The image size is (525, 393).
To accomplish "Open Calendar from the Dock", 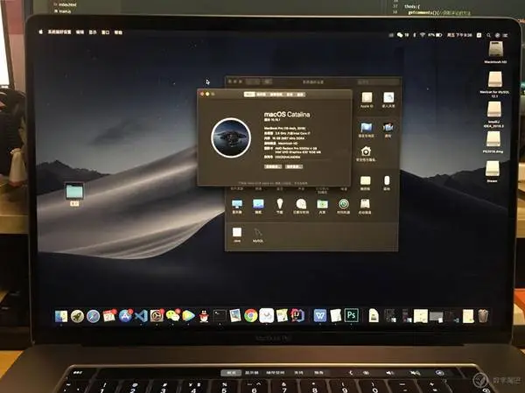I will pyautogui.click(x=109, y=316).
